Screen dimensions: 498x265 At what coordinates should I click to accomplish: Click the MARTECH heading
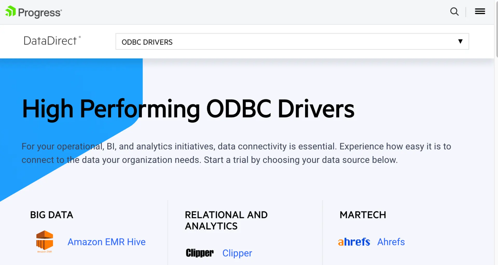click(363, 215)
